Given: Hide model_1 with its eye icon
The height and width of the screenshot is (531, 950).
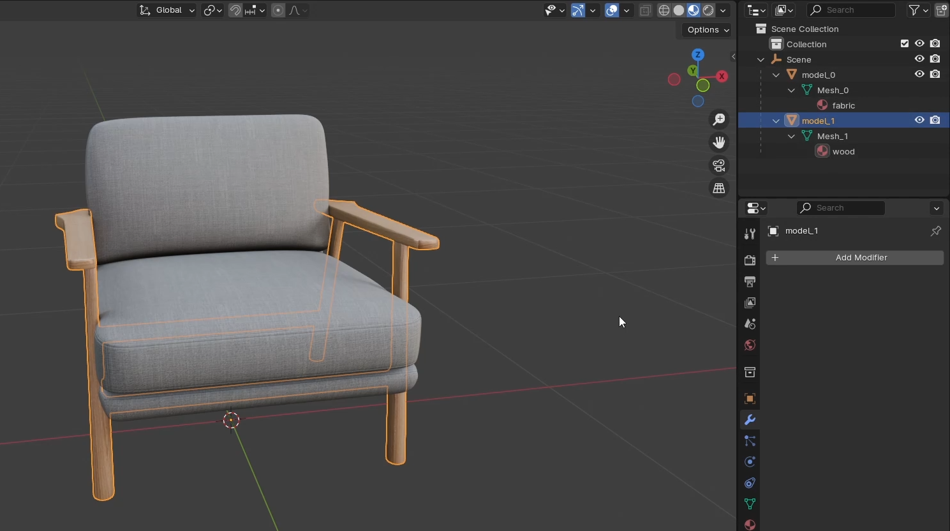Looking at the screenshot, I should click(919, 120).
